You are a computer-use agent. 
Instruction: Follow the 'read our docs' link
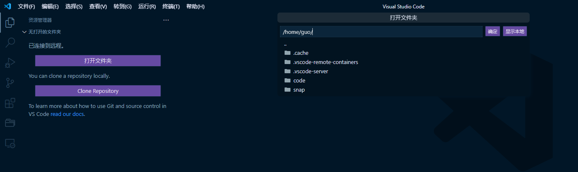point(67,114)
